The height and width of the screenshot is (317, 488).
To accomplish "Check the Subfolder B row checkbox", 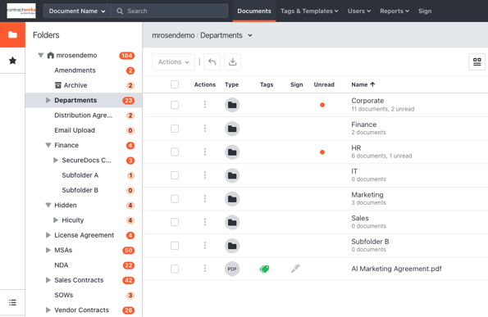I will coord(175,246).
